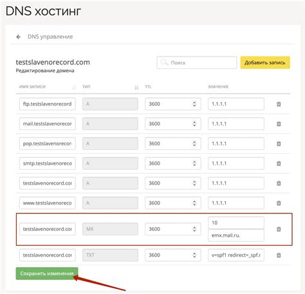Adjust the TTL stepper in the smtp row
305x294 pixels.
pyautogui.click(x=194, y=163)
